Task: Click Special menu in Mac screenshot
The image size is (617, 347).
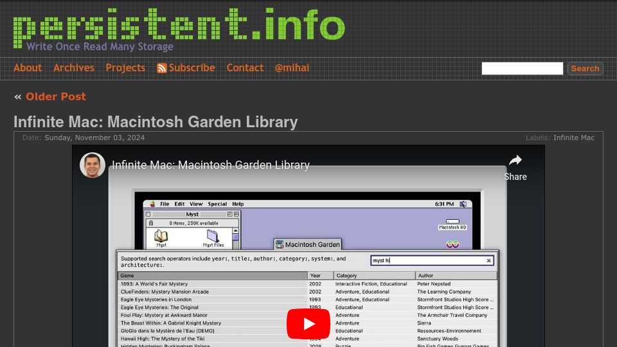Action: (217, 204)
